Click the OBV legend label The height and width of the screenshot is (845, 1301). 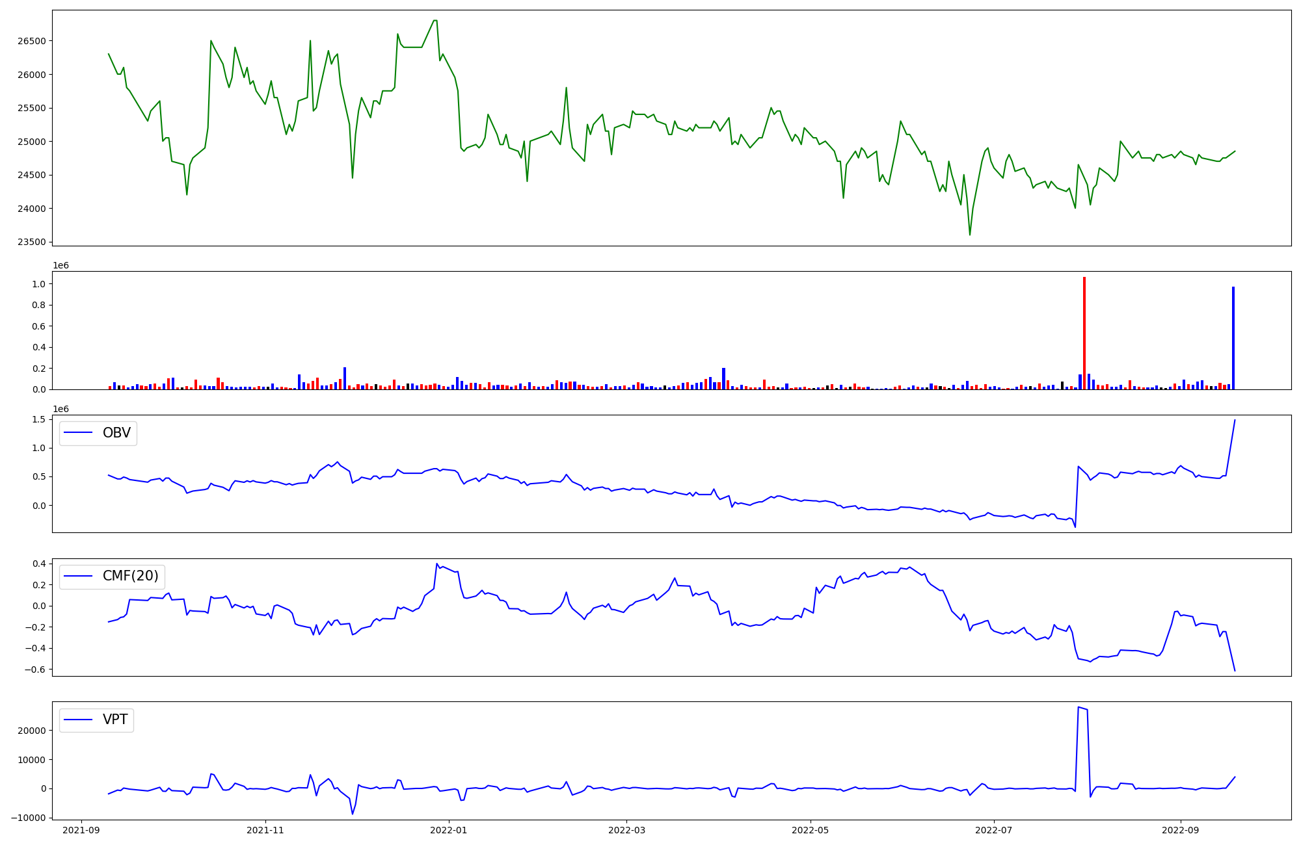(x=116, y=433)
